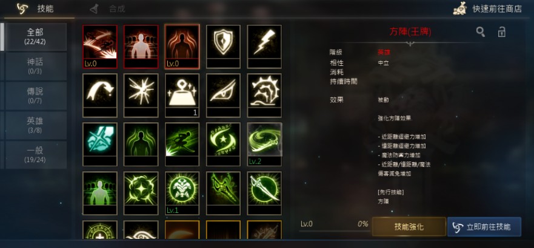
Task: Filter by 英雄 category (3/8)
Action: tap(35, 125)
